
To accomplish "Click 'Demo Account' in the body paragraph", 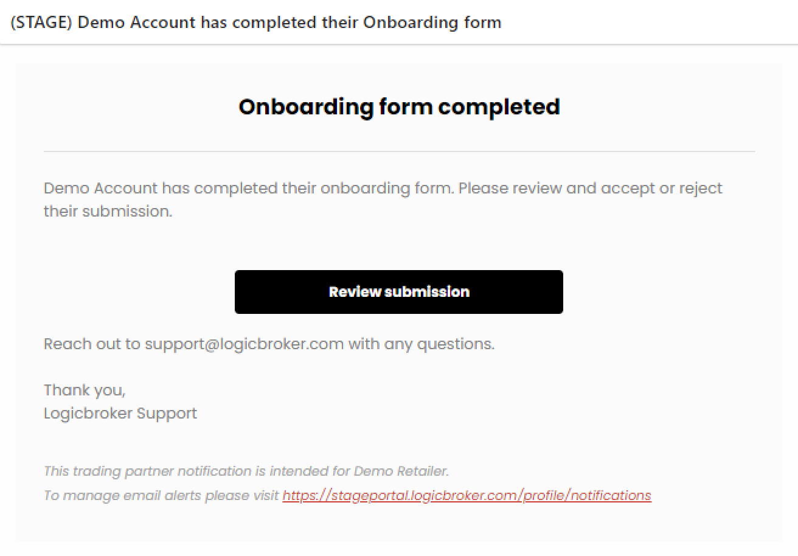I will point(100,188).
